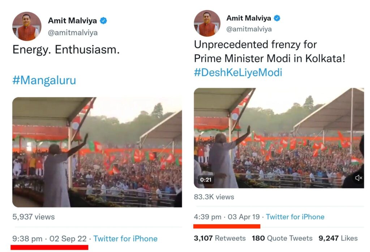
Task: Click the @amitmalviya handle on the left tweet
Action: coord(73,33)
